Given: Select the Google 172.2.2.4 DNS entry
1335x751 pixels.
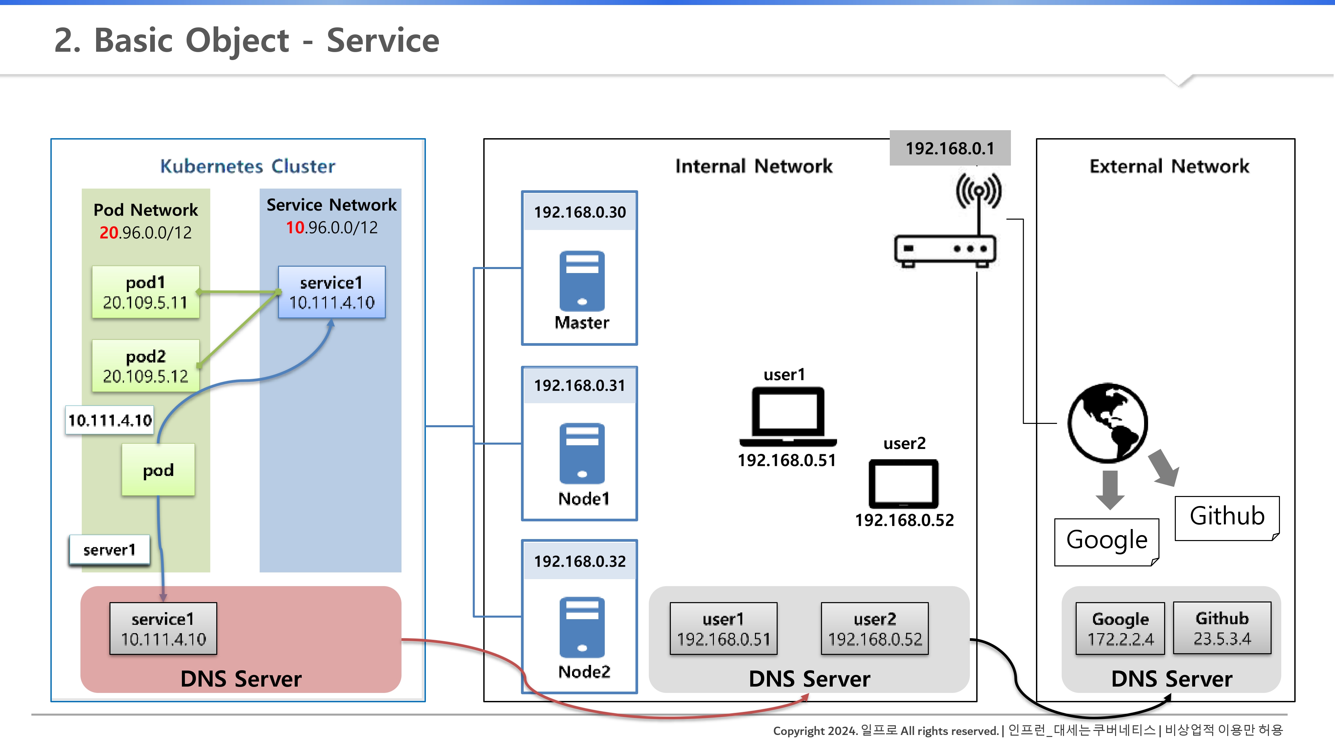Looking at the screenshot, I should [1120, 629].
